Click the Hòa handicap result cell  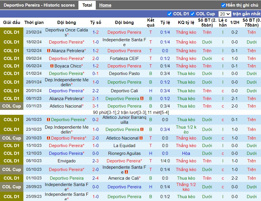(186, 153)
